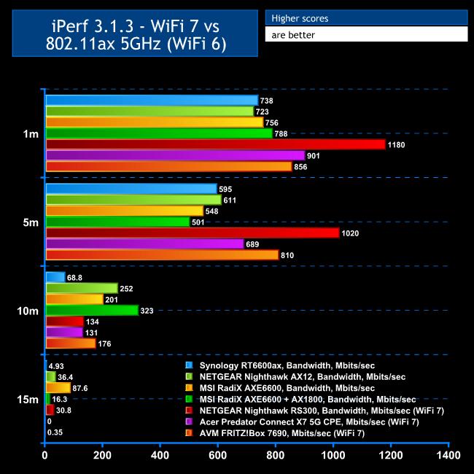Screen dimensions: 474x474
Task: Click the x-axis tick label '600'
Action: 217,455
